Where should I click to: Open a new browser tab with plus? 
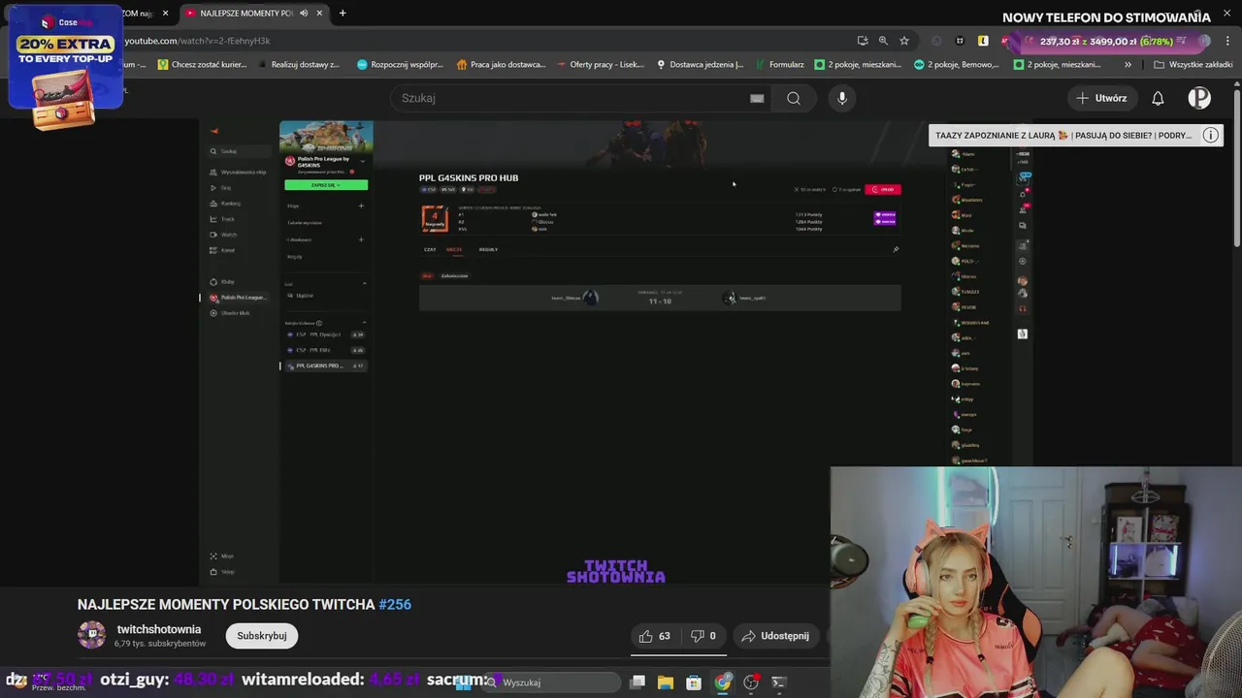[x=343, y=13]
